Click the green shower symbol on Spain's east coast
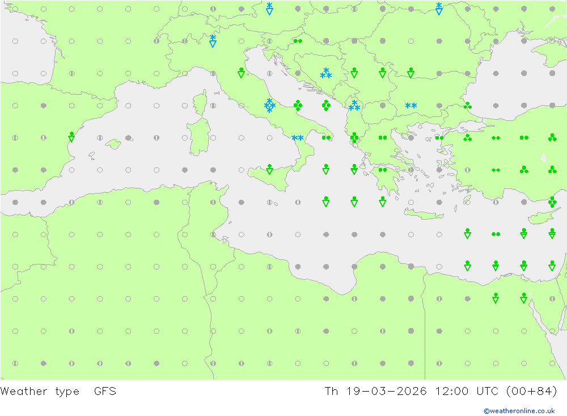Screen dimensions: 567x416 (x=71, y=137)
